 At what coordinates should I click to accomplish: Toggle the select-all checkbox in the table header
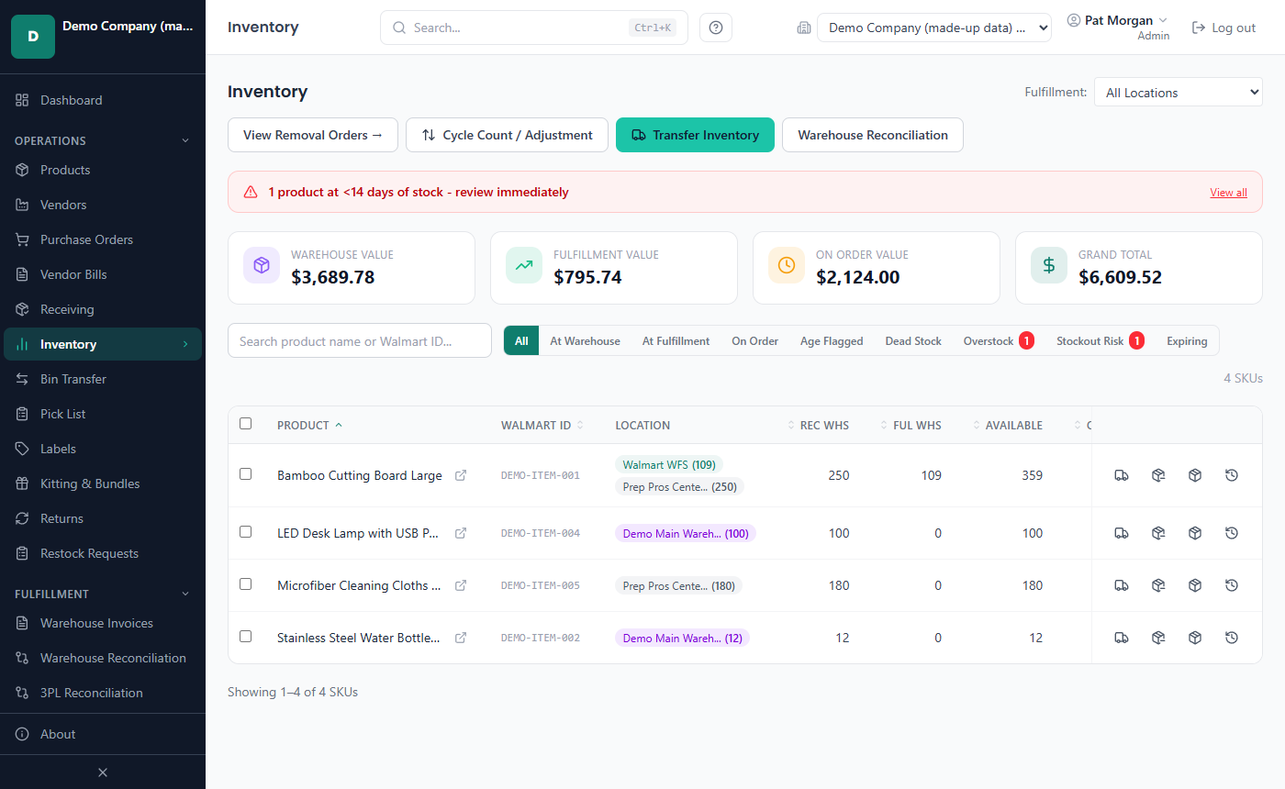point(245,424)
